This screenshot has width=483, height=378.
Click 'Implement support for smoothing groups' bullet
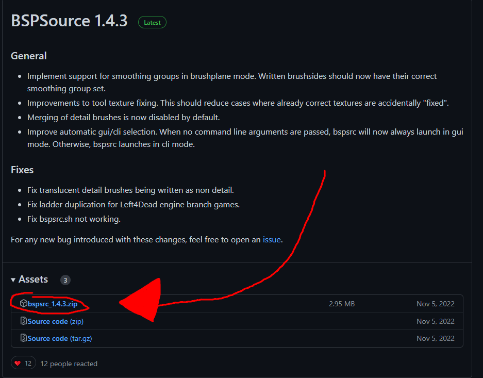231,83
